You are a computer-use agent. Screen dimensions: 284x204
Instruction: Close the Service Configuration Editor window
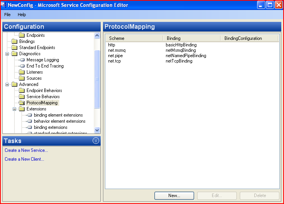pos(279,5)
